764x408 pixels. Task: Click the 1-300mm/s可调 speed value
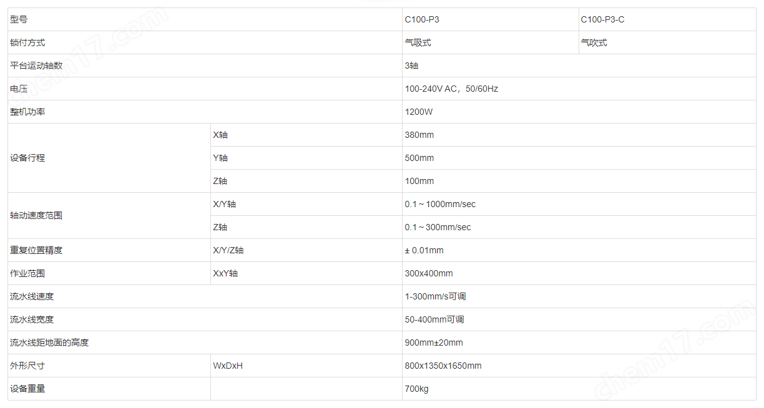435,297
